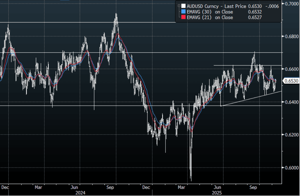Image resolution: width=300 pixels, height=196 pixels.
Task: Collapse the legend tree with minus box
Action: point(179,6)
